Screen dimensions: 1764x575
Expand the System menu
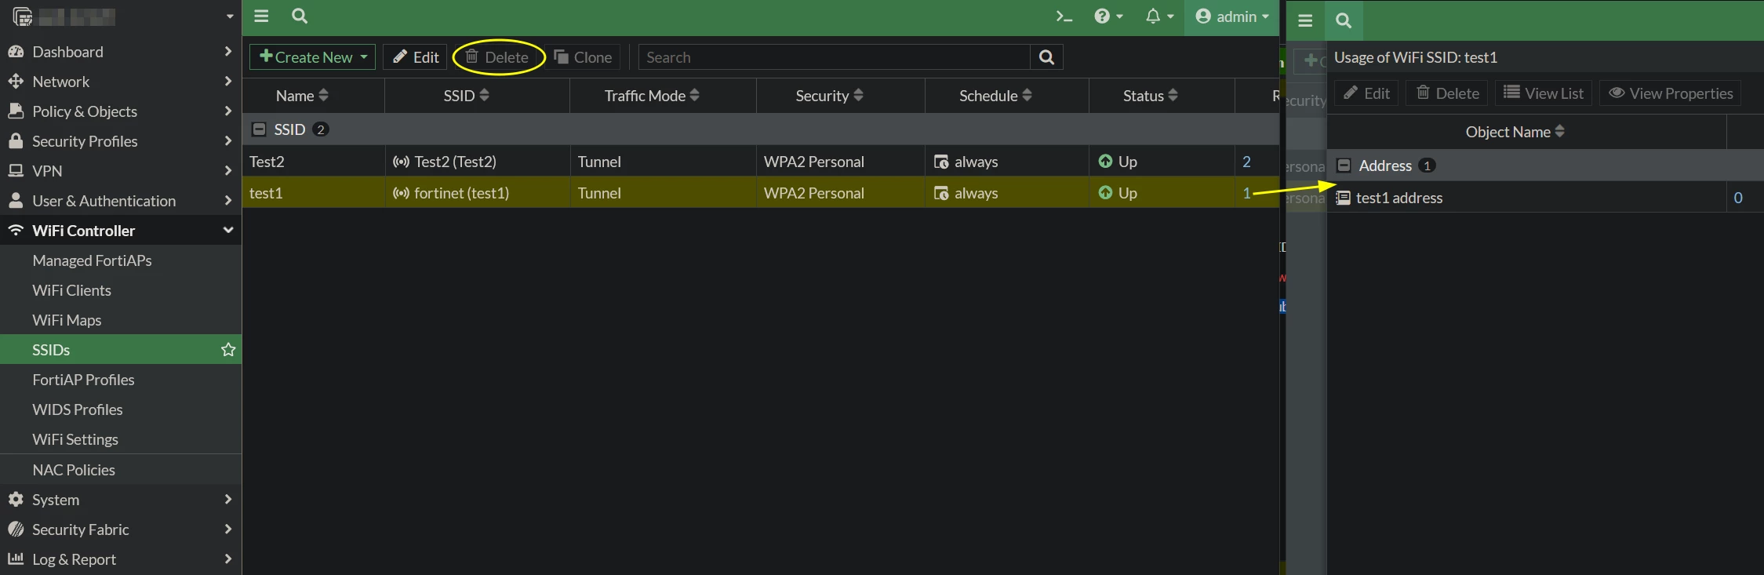121,500
